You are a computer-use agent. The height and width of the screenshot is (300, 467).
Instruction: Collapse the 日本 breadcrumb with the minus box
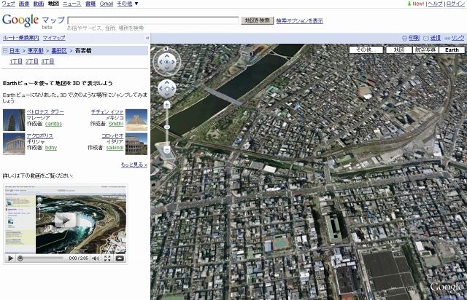5,50
